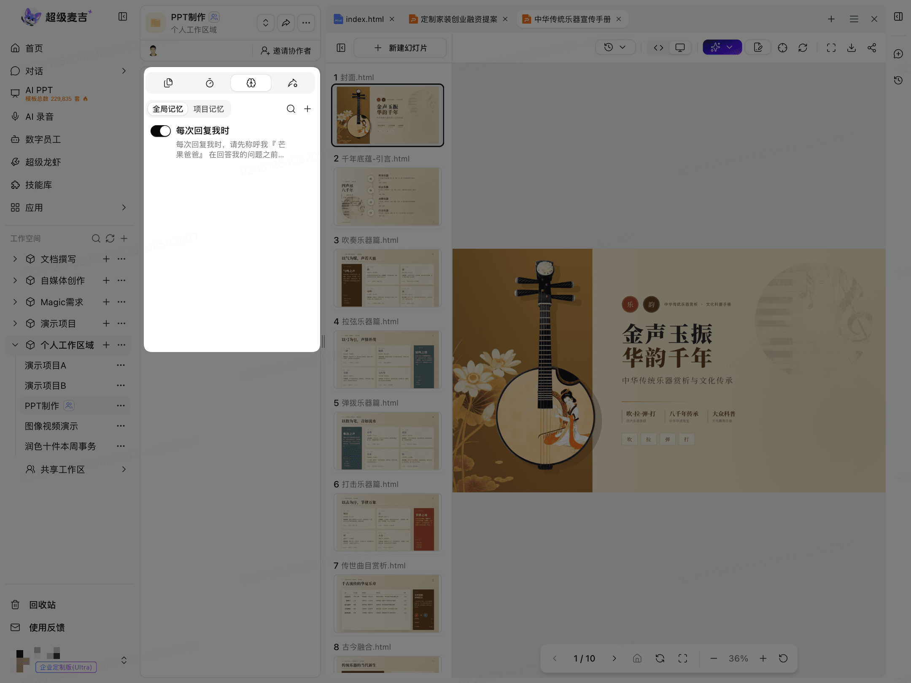The image size is (911, 683).
Task: Zoom in with plus beside 36%
Action: pyautogui.click(x=763, y=659)
